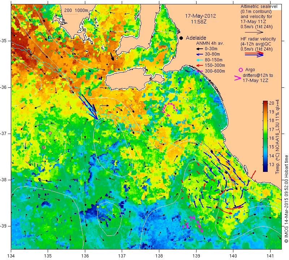Click the IMOS copyright timestamp text
The image size is (289, 260).
point(286,199)
